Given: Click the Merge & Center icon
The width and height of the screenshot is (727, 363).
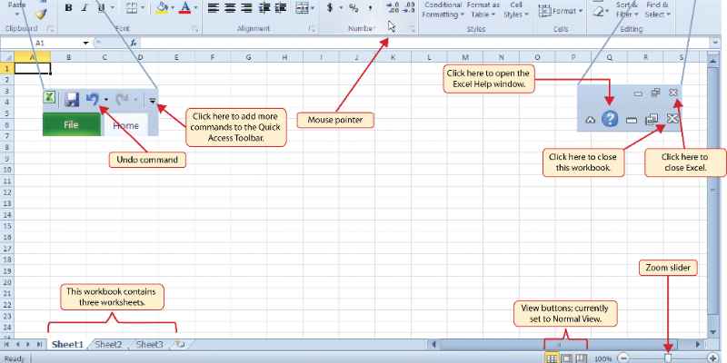Looking at the screenshot, I should 302,7.
